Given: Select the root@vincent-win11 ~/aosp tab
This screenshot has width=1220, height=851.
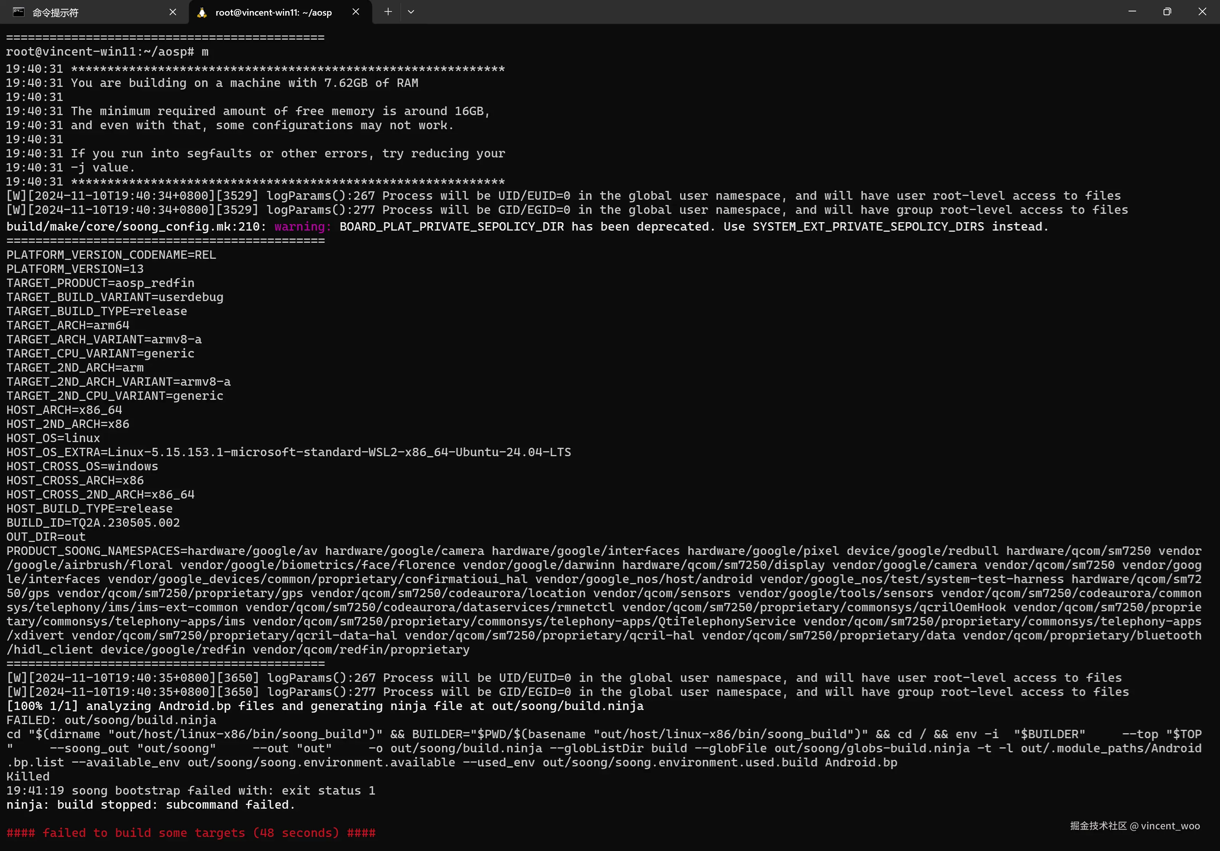Looking at the screenshot, I should click(273, 12).
